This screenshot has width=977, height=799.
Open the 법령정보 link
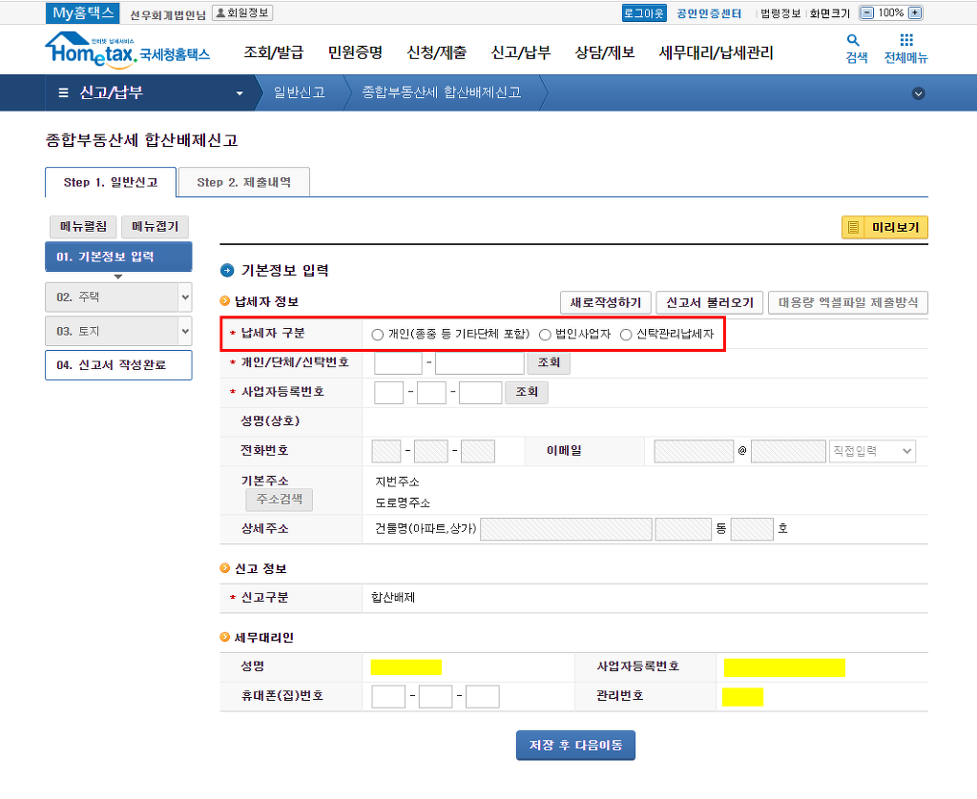780,13
